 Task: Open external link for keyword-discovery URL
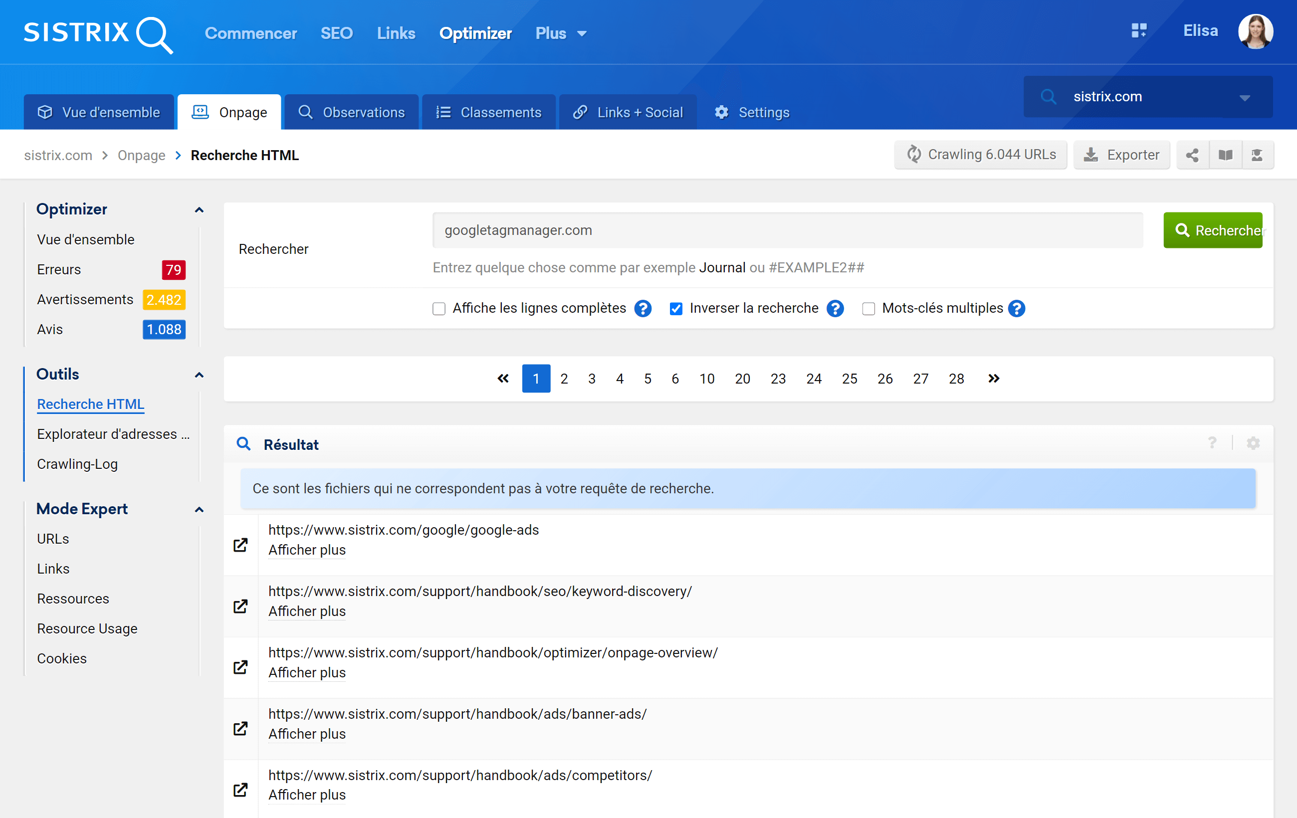[x=240, y=607]
